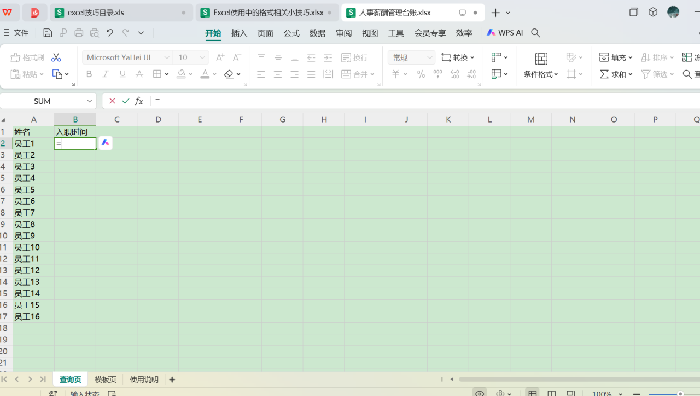Open the 文件 File menu
This screenshot has height=396, width=700.
click(16, 33)
